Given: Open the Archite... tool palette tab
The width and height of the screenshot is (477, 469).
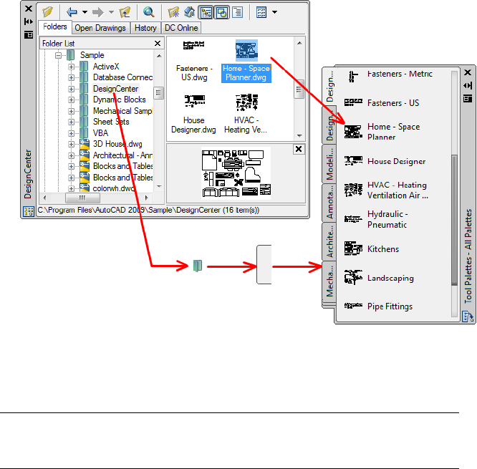Looking at the screenshot, I should [329, 241].
